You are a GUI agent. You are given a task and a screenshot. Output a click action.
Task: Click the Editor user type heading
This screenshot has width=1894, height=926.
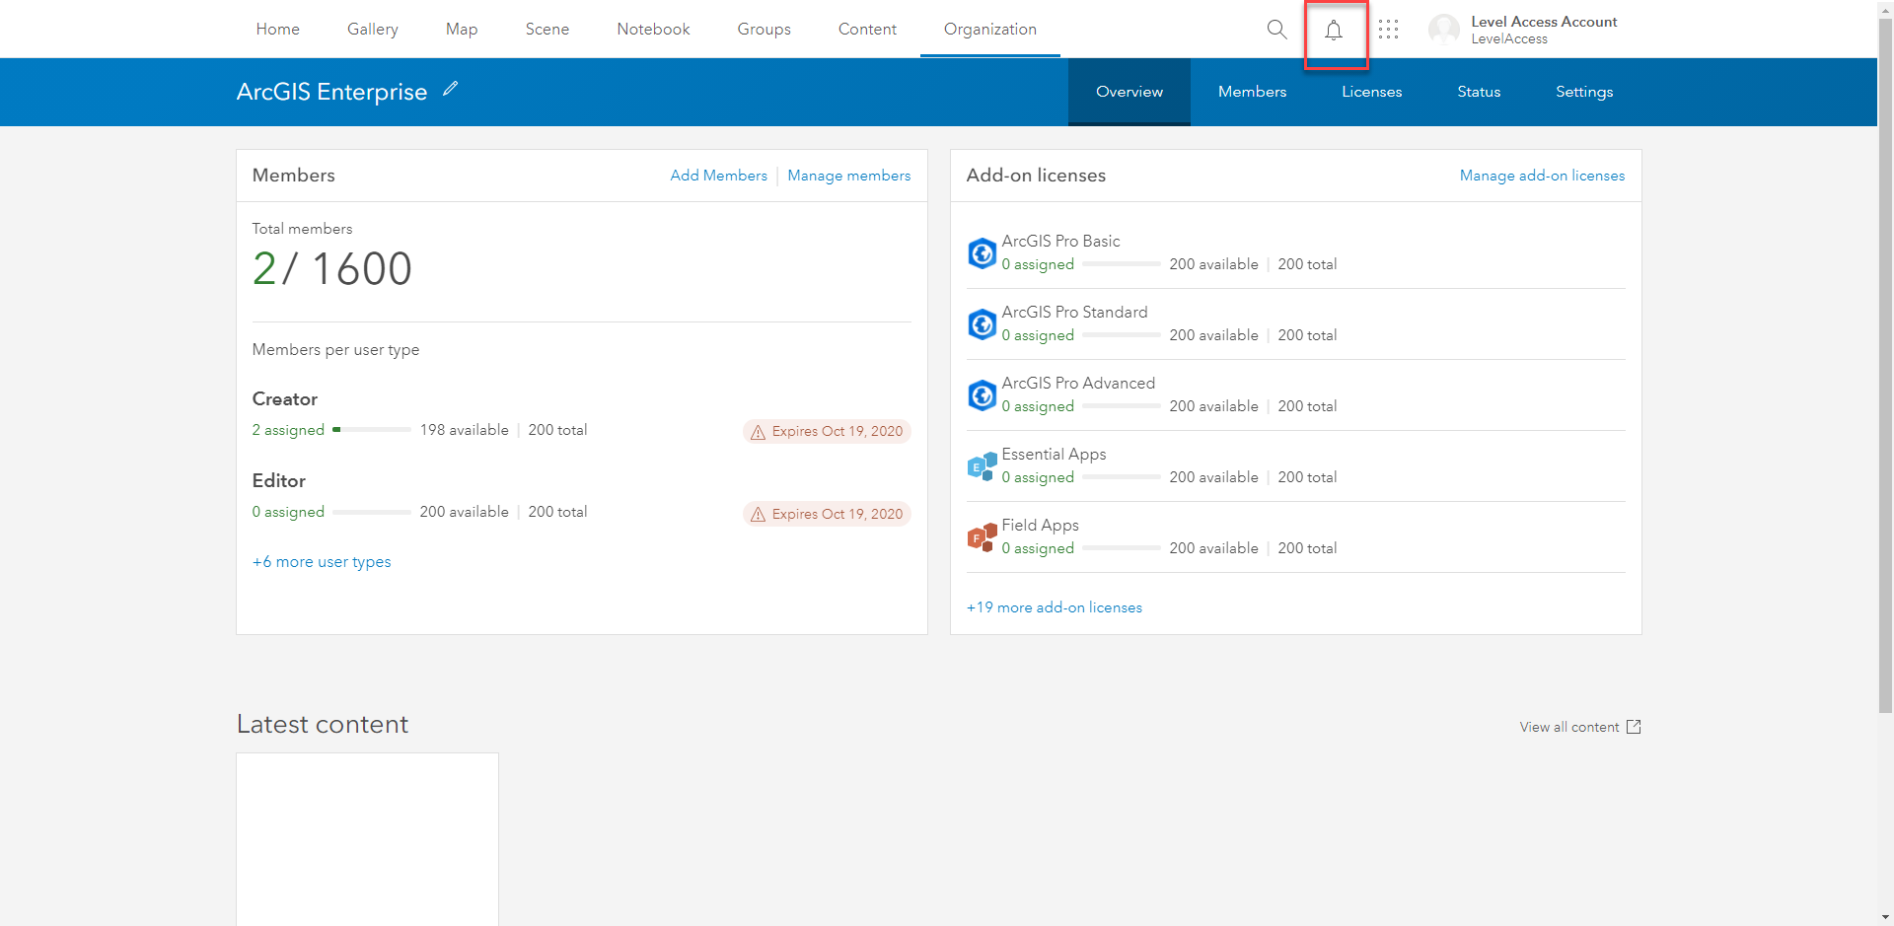tap(279, 481)
